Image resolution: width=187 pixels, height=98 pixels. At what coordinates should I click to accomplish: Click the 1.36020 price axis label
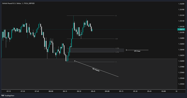click(181, 55)
